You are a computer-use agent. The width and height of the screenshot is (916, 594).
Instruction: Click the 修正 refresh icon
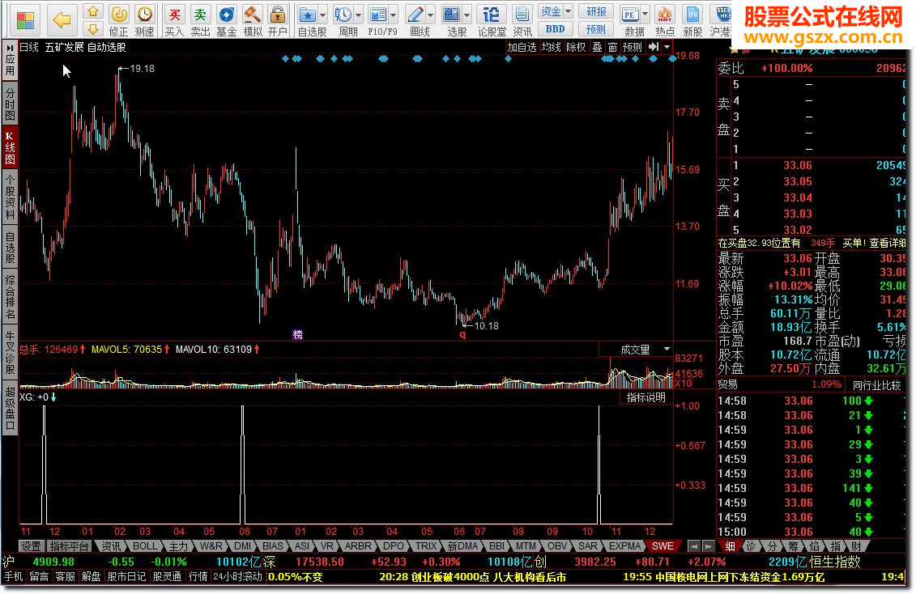pos(118,14)
